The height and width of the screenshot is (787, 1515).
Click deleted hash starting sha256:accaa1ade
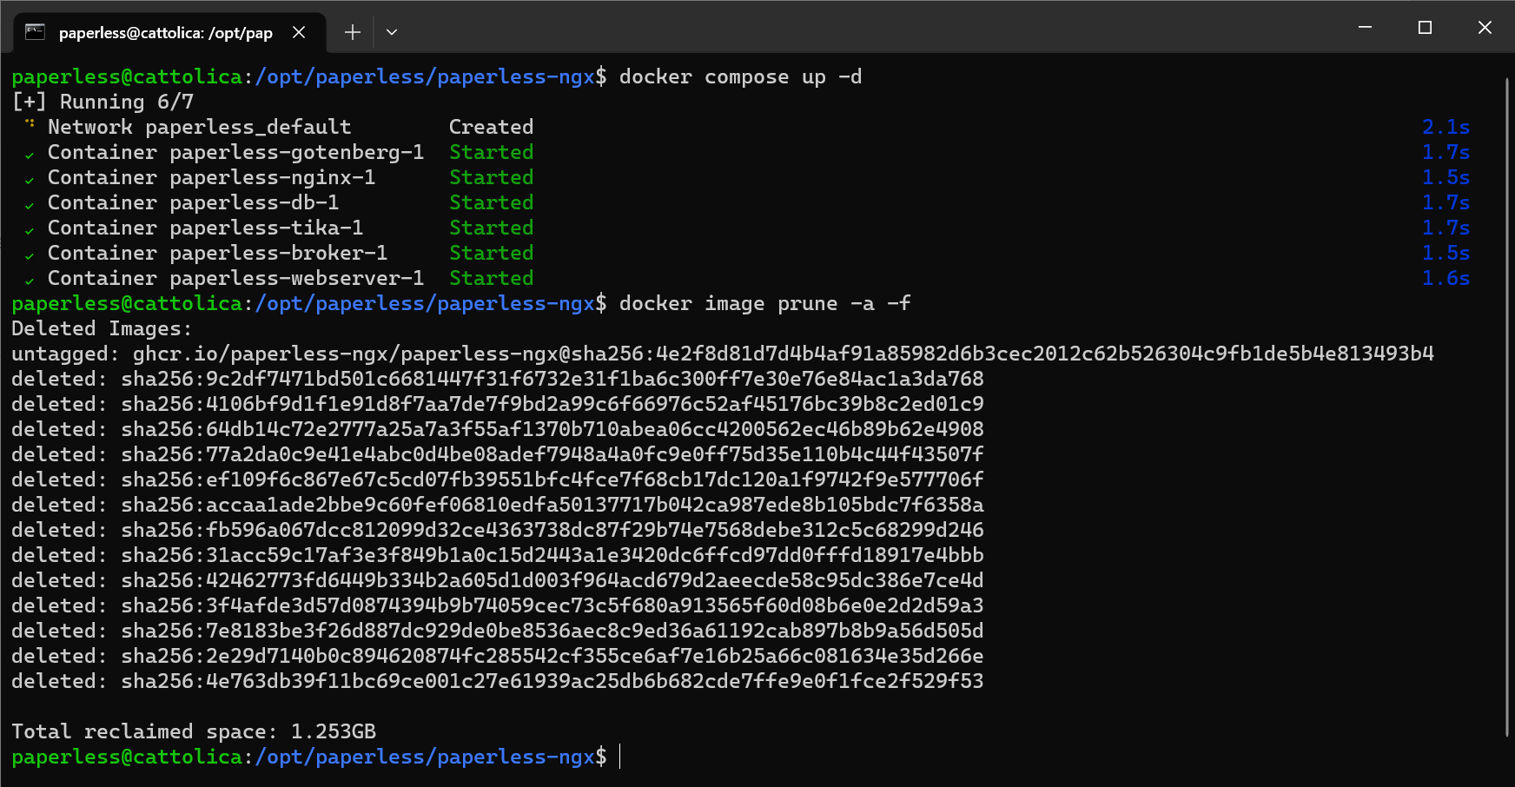point(552,505)
